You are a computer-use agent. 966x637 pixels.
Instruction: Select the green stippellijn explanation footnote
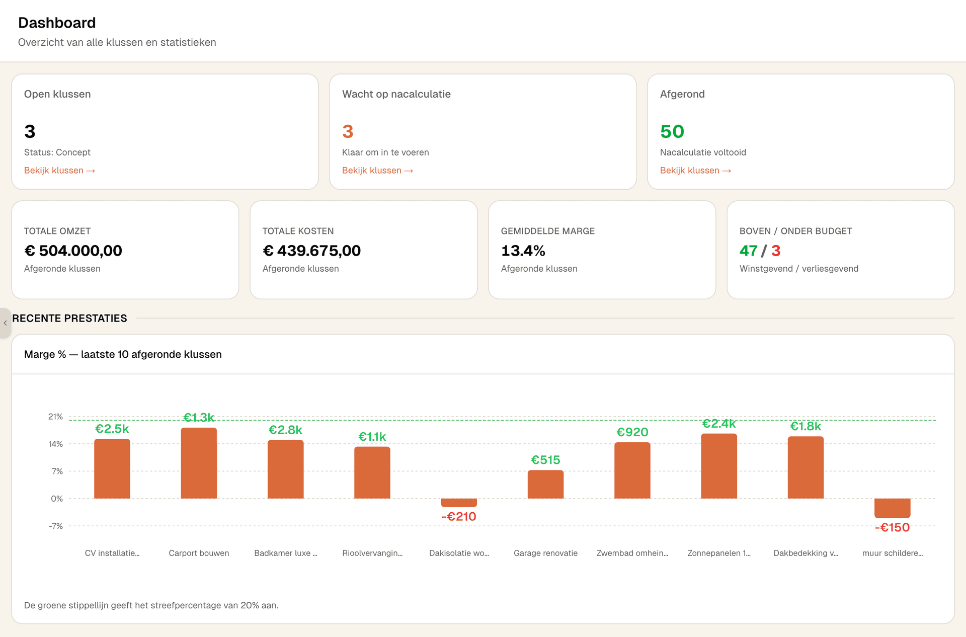click(x=151, y=605)
